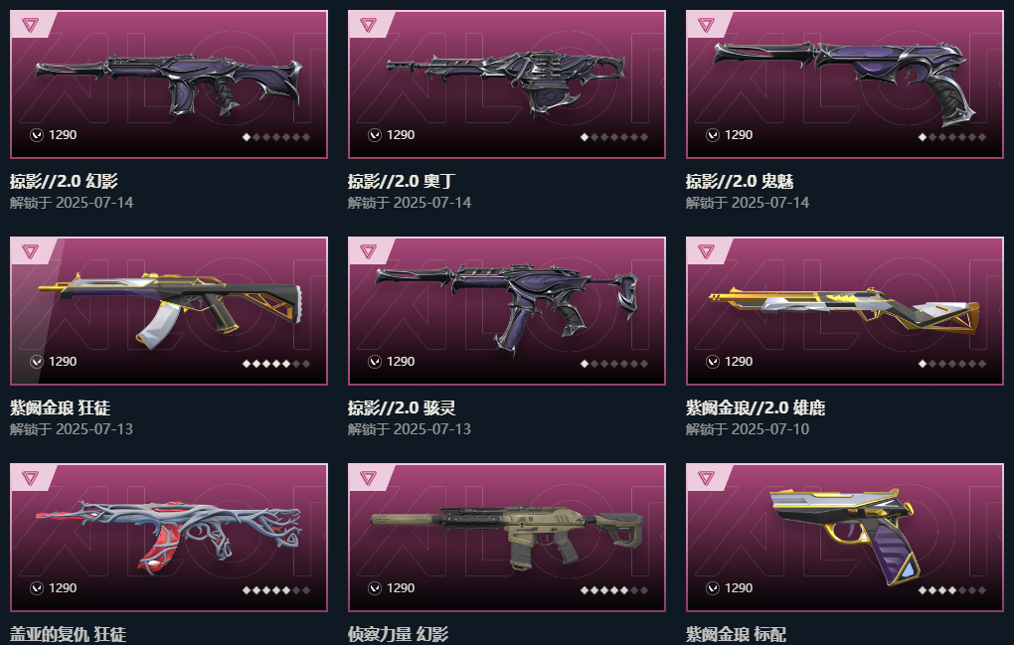The image size is (1014, 645).
Task: Click the tier badge on 掠影//2.0 鬼魅 card
Action: coord(706,25)
